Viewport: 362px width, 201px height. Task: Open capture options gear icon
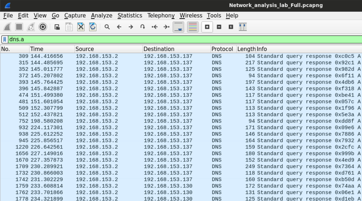click(43, 27)
